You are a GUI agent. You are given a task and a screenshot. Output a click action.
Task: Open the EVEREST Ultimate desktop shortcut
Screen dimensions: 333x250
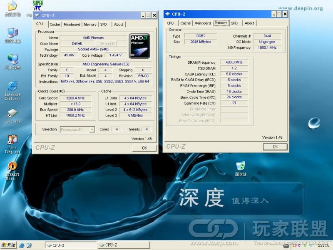12,171
